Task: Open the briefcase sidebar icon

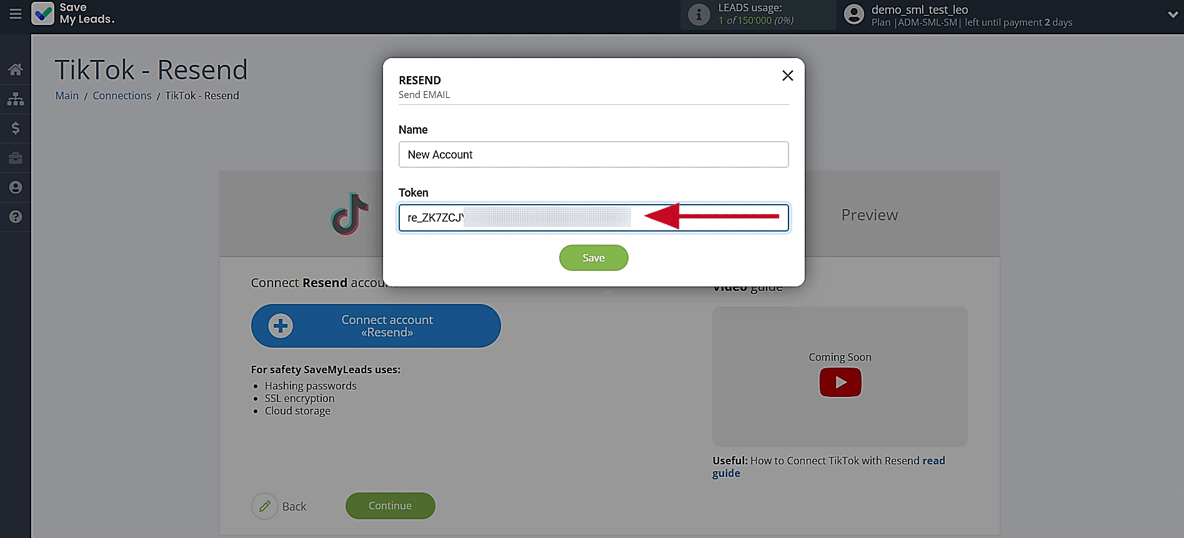Action: click(x=16, y=158)
